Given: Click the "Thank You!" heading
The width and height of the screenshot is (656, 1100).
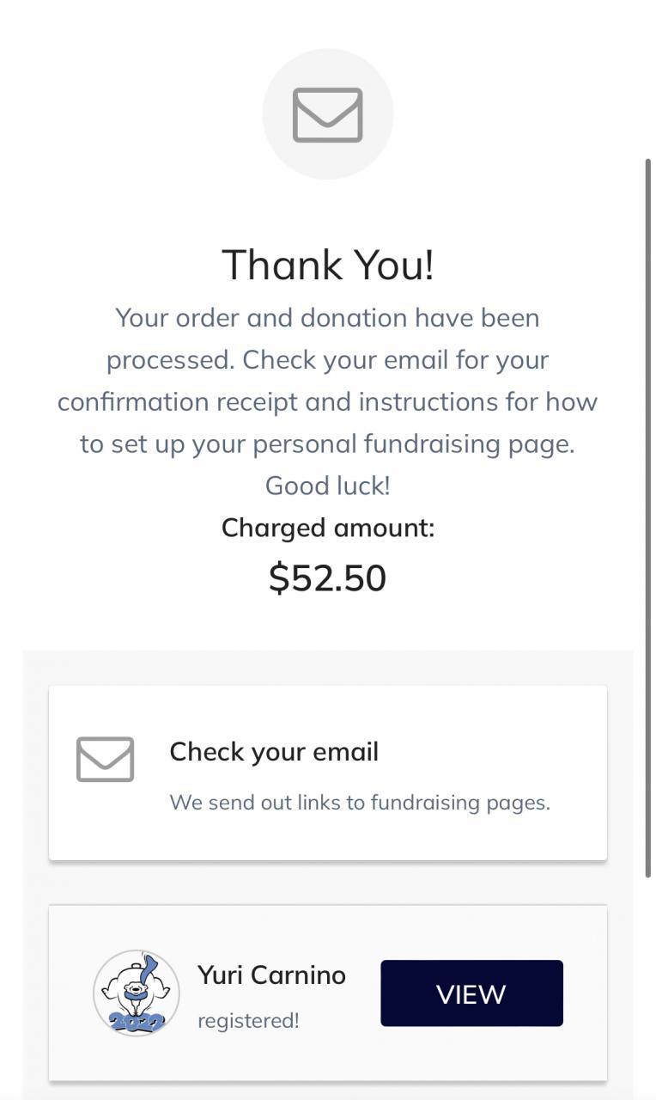Looking at the screenshot, I should coord(327,264).
